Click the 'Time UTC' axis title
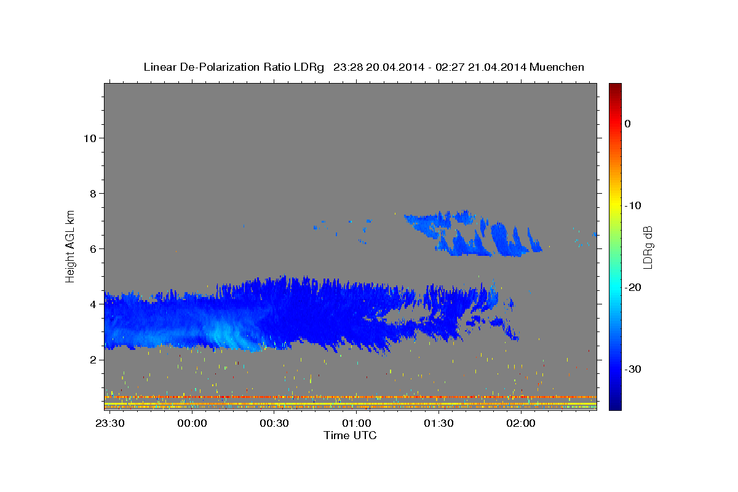 (350, 435)
